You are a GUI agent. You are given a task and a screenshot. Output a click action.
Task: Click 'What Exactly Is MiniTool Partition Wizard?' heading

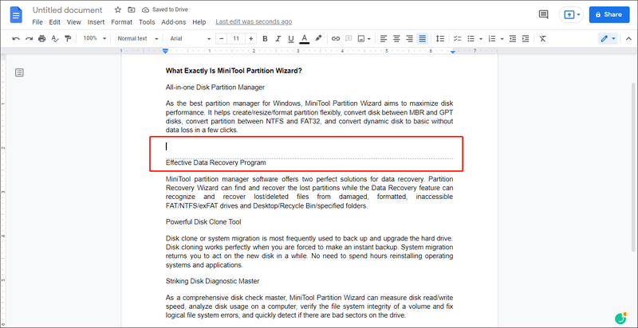234,71
